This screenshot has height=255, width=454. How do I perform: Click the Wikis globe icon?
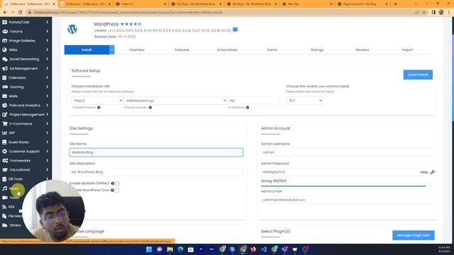(x=4, y=50)
